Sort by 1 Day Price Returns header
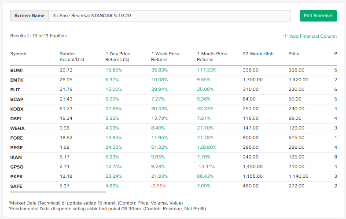The height and width of the screenshot is (219, 346). (118, 57)
